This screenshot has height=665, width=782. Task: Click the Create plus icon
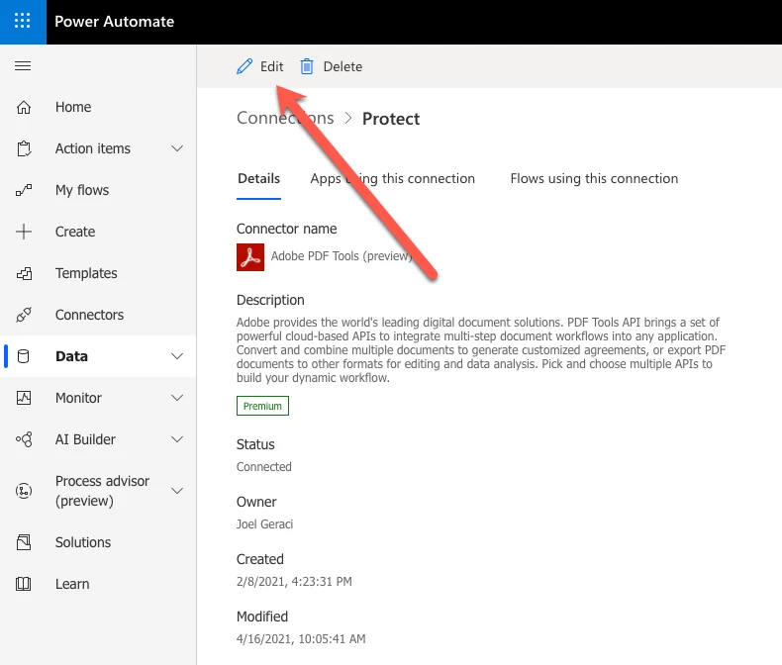(24, 232)
